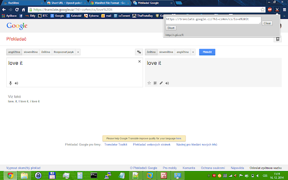Open the floppy disk save app in taskbar

(x=52, y=175)
